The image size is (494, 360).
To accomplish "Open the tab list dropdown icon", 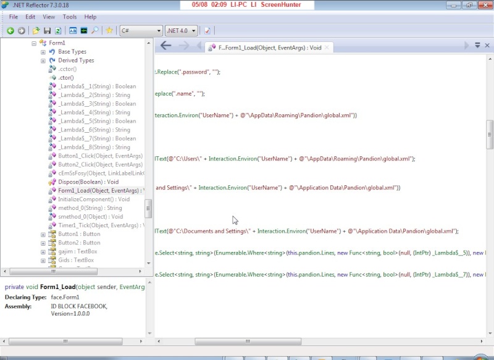I will [x=477, y=45].
